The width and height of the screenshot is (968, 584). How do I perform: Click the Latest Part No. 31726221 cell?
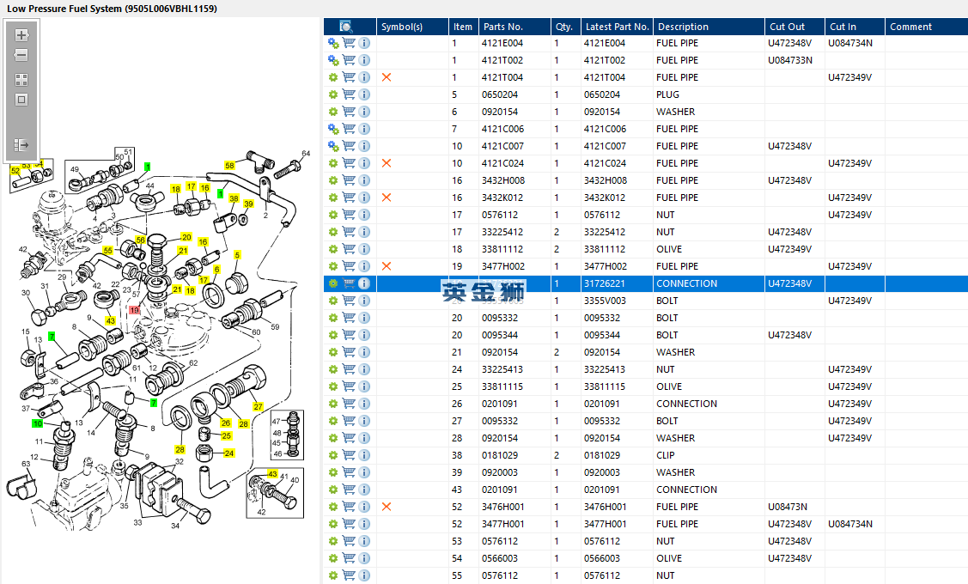pyautogui.click(x=617, y=283)
